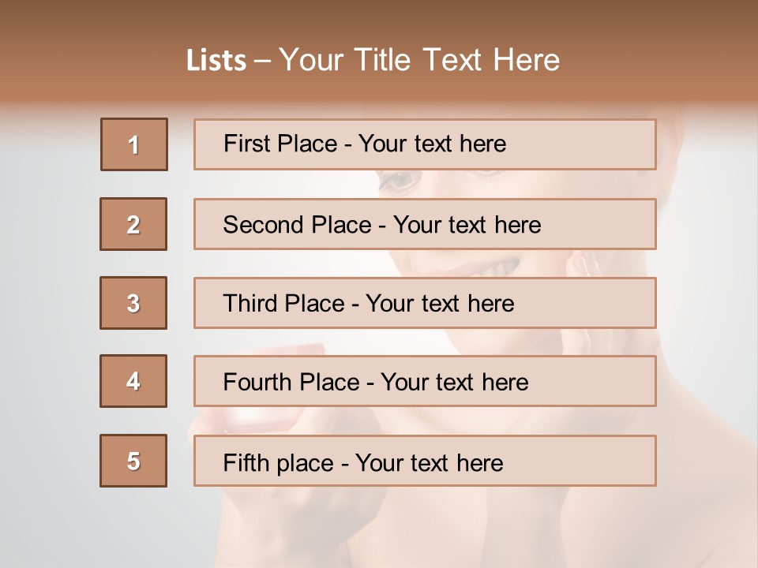Click the First Place text box
The width and height of the screenshot is (758, 568).
coord(425,144)
